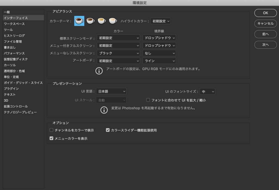Click the artboard GPU RGB info icon

click(x=99, y=71)
